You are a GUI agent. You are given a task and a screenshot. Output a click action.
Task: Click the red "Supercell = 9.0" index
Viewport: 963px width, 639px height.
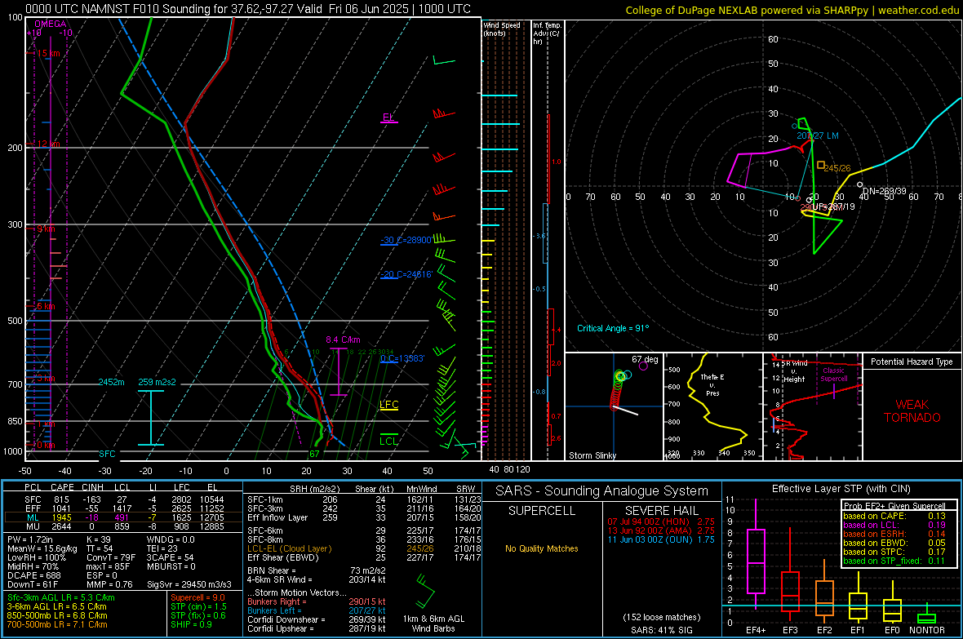[x=197, y=597]
